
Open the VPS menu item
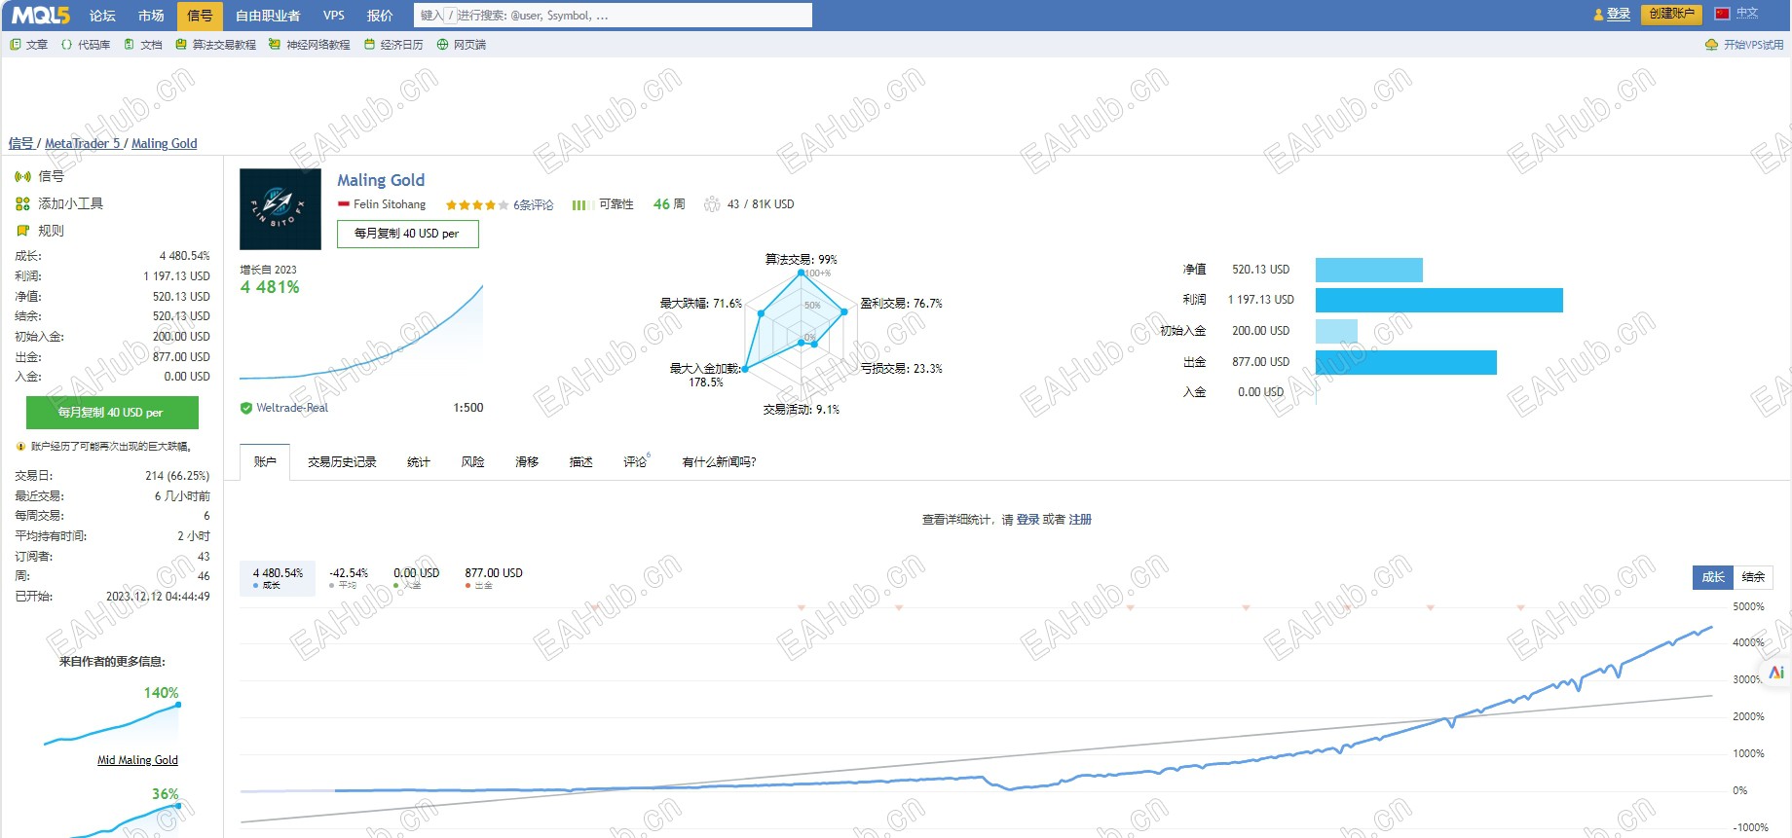334,16
